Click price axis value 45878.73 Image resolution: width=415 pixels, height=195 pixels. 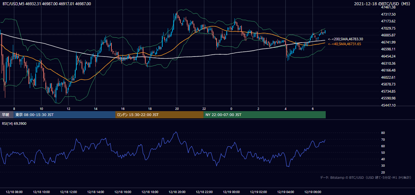pos(388,84)
